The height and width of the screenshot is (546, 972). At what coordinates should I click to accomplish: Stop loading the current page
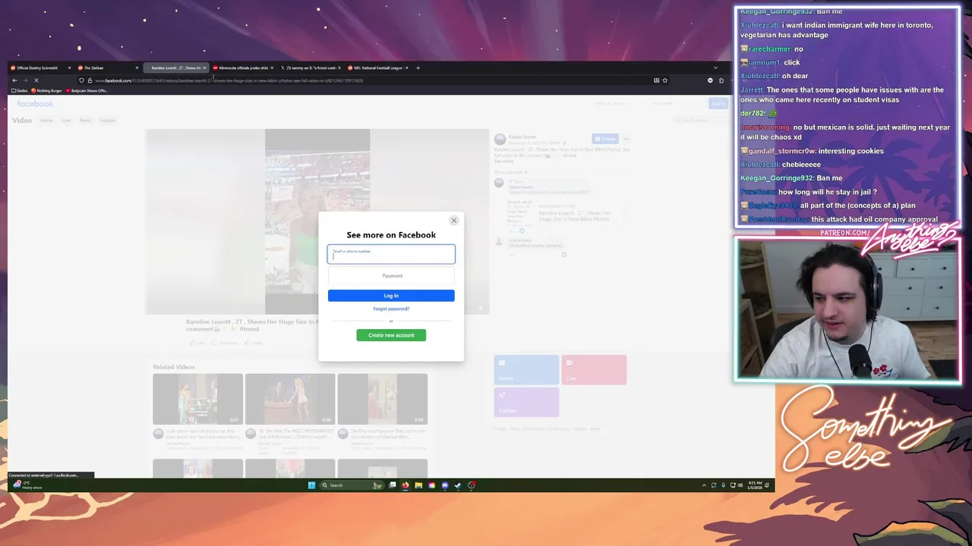tap(36, 80)
